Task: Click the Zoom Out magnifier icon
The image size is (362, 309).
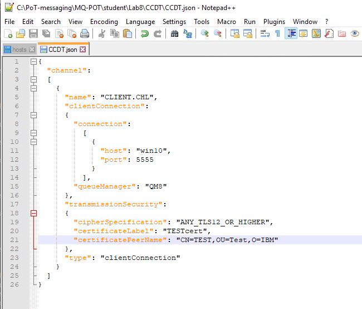Action: click(x=217, y=34)
